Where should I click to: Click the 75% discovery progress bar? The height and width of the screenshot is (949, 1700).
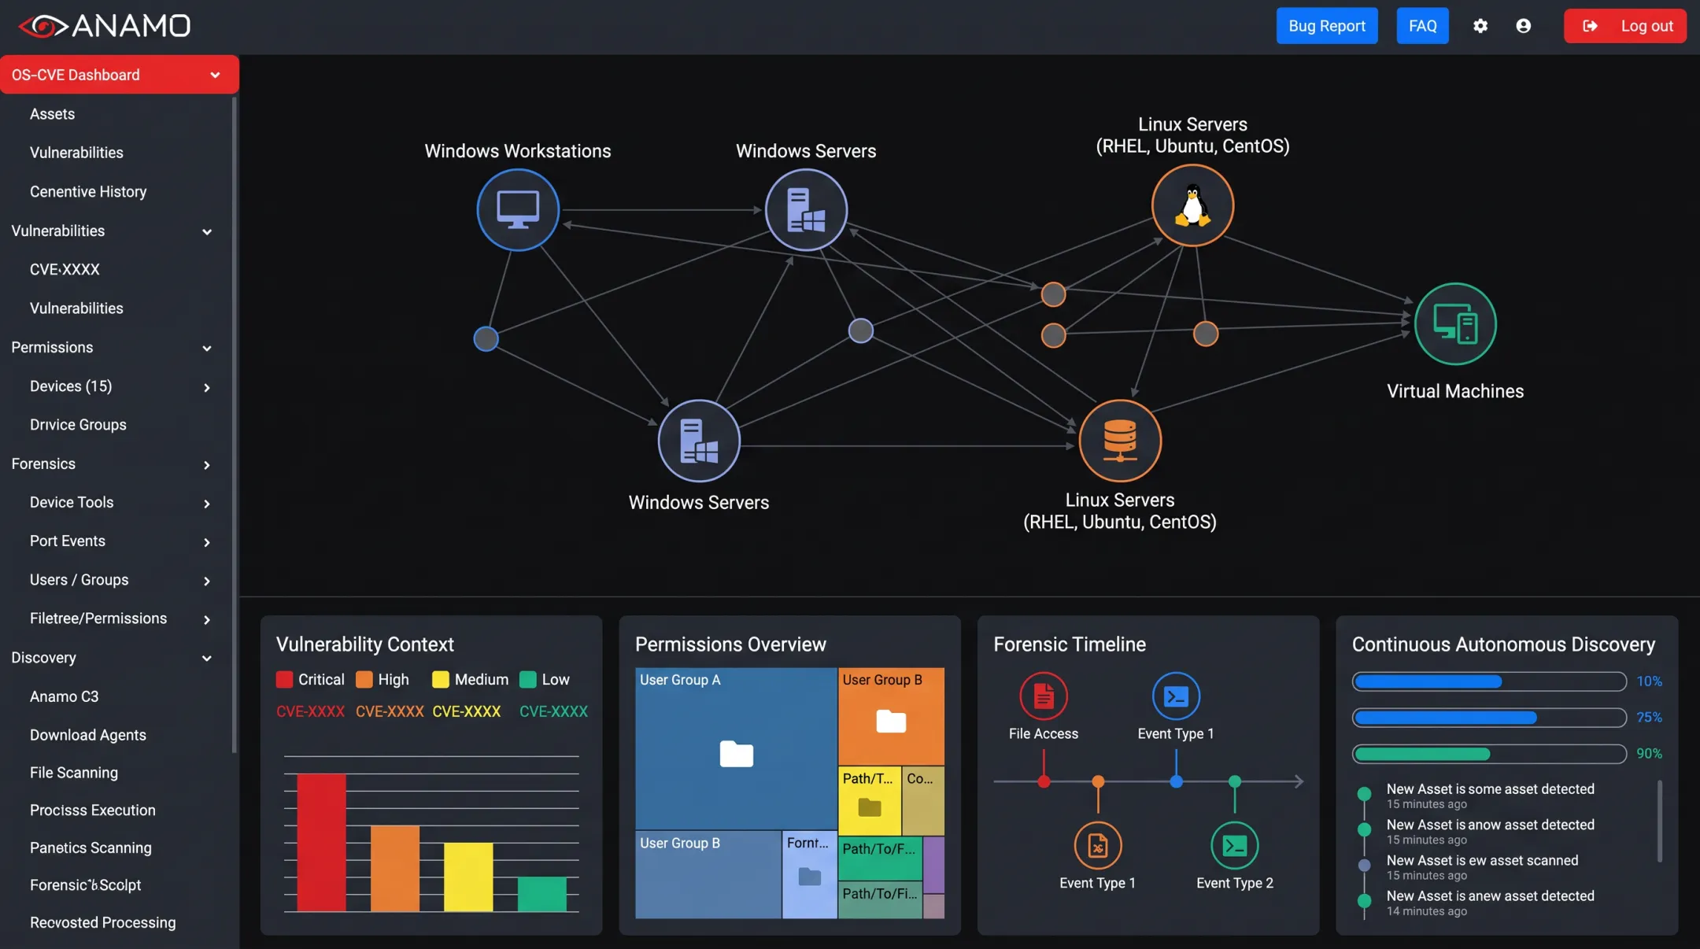(x=1489, y=717)
